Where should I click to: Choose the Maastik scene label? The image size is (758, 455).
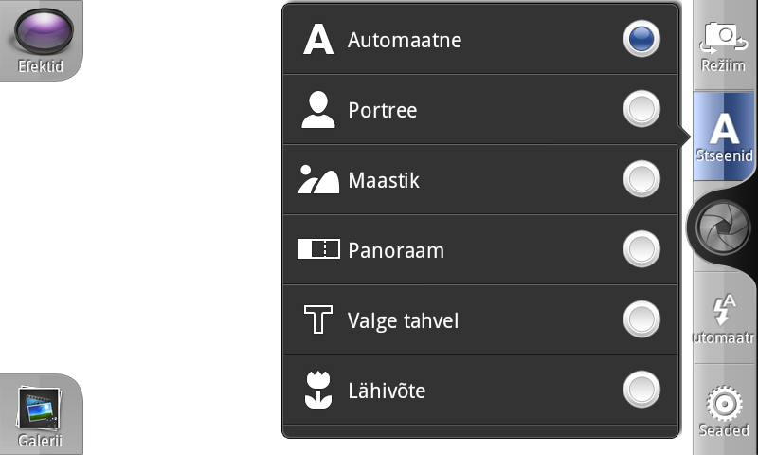[384, 180]
